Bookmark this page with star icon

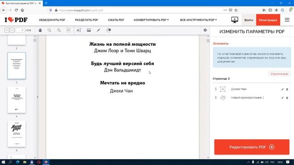tap(236, 10)
